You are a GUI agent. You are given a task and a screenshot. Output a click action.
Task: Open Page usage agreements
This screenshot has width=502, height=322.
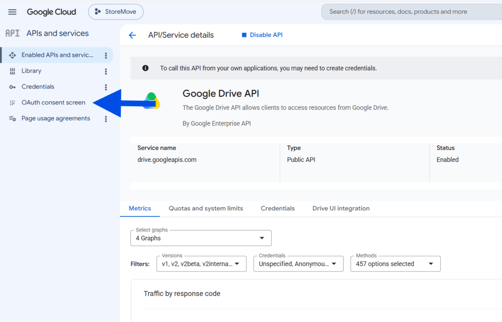(56, 118)
